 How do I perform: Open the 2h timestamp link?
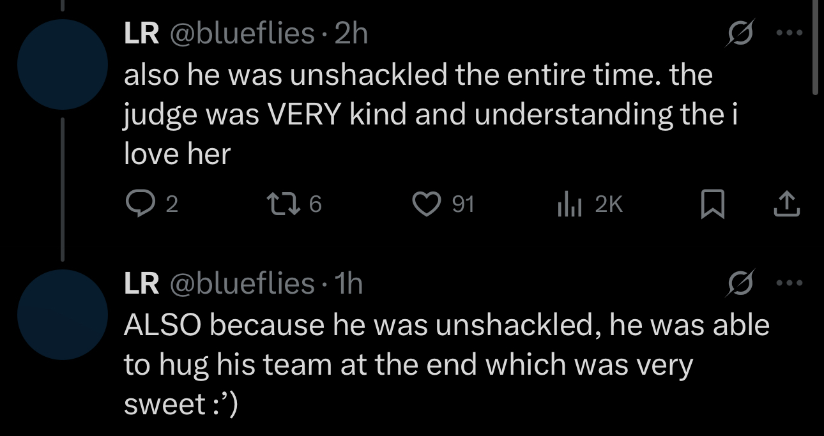tap(352, 33)
